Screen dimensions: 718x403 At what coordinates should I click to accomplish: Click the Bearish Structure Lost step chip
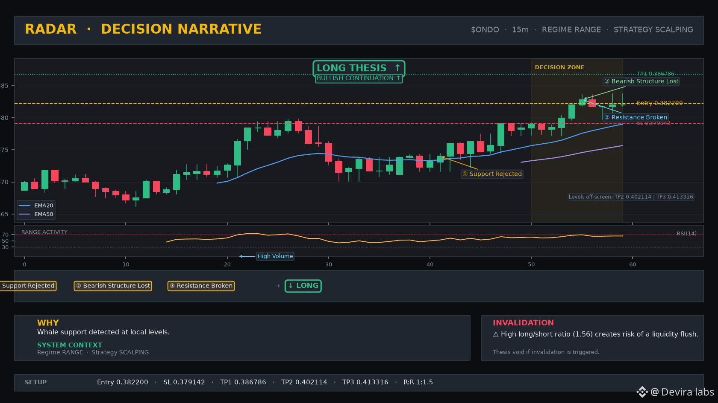coord(113,286)
